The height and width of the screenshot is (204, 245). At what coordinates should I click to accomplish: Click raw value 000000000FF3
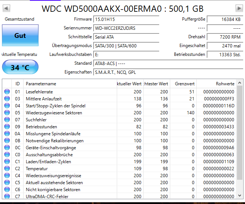[x=219, y=99]
